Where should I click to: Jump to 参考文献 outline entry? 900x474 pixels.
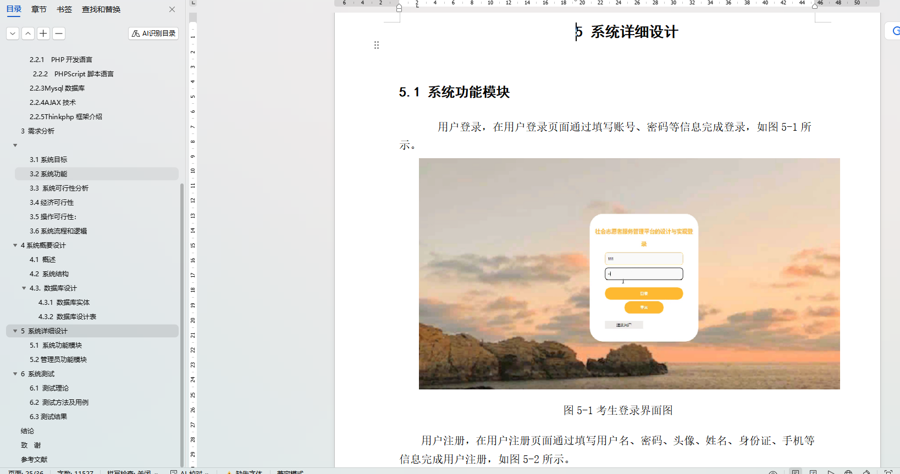point(34,460)
